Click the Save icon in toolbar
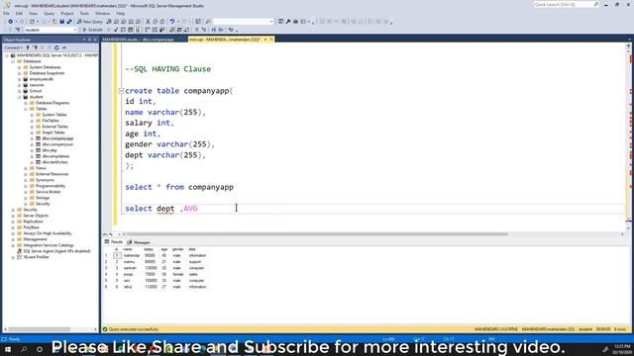Image resolution: width=634 pixels, height=356 pixels. click(x=61, y=22)
